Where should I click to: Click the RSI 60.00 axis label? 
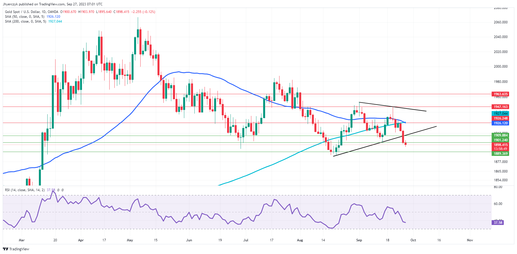(498, 204)
